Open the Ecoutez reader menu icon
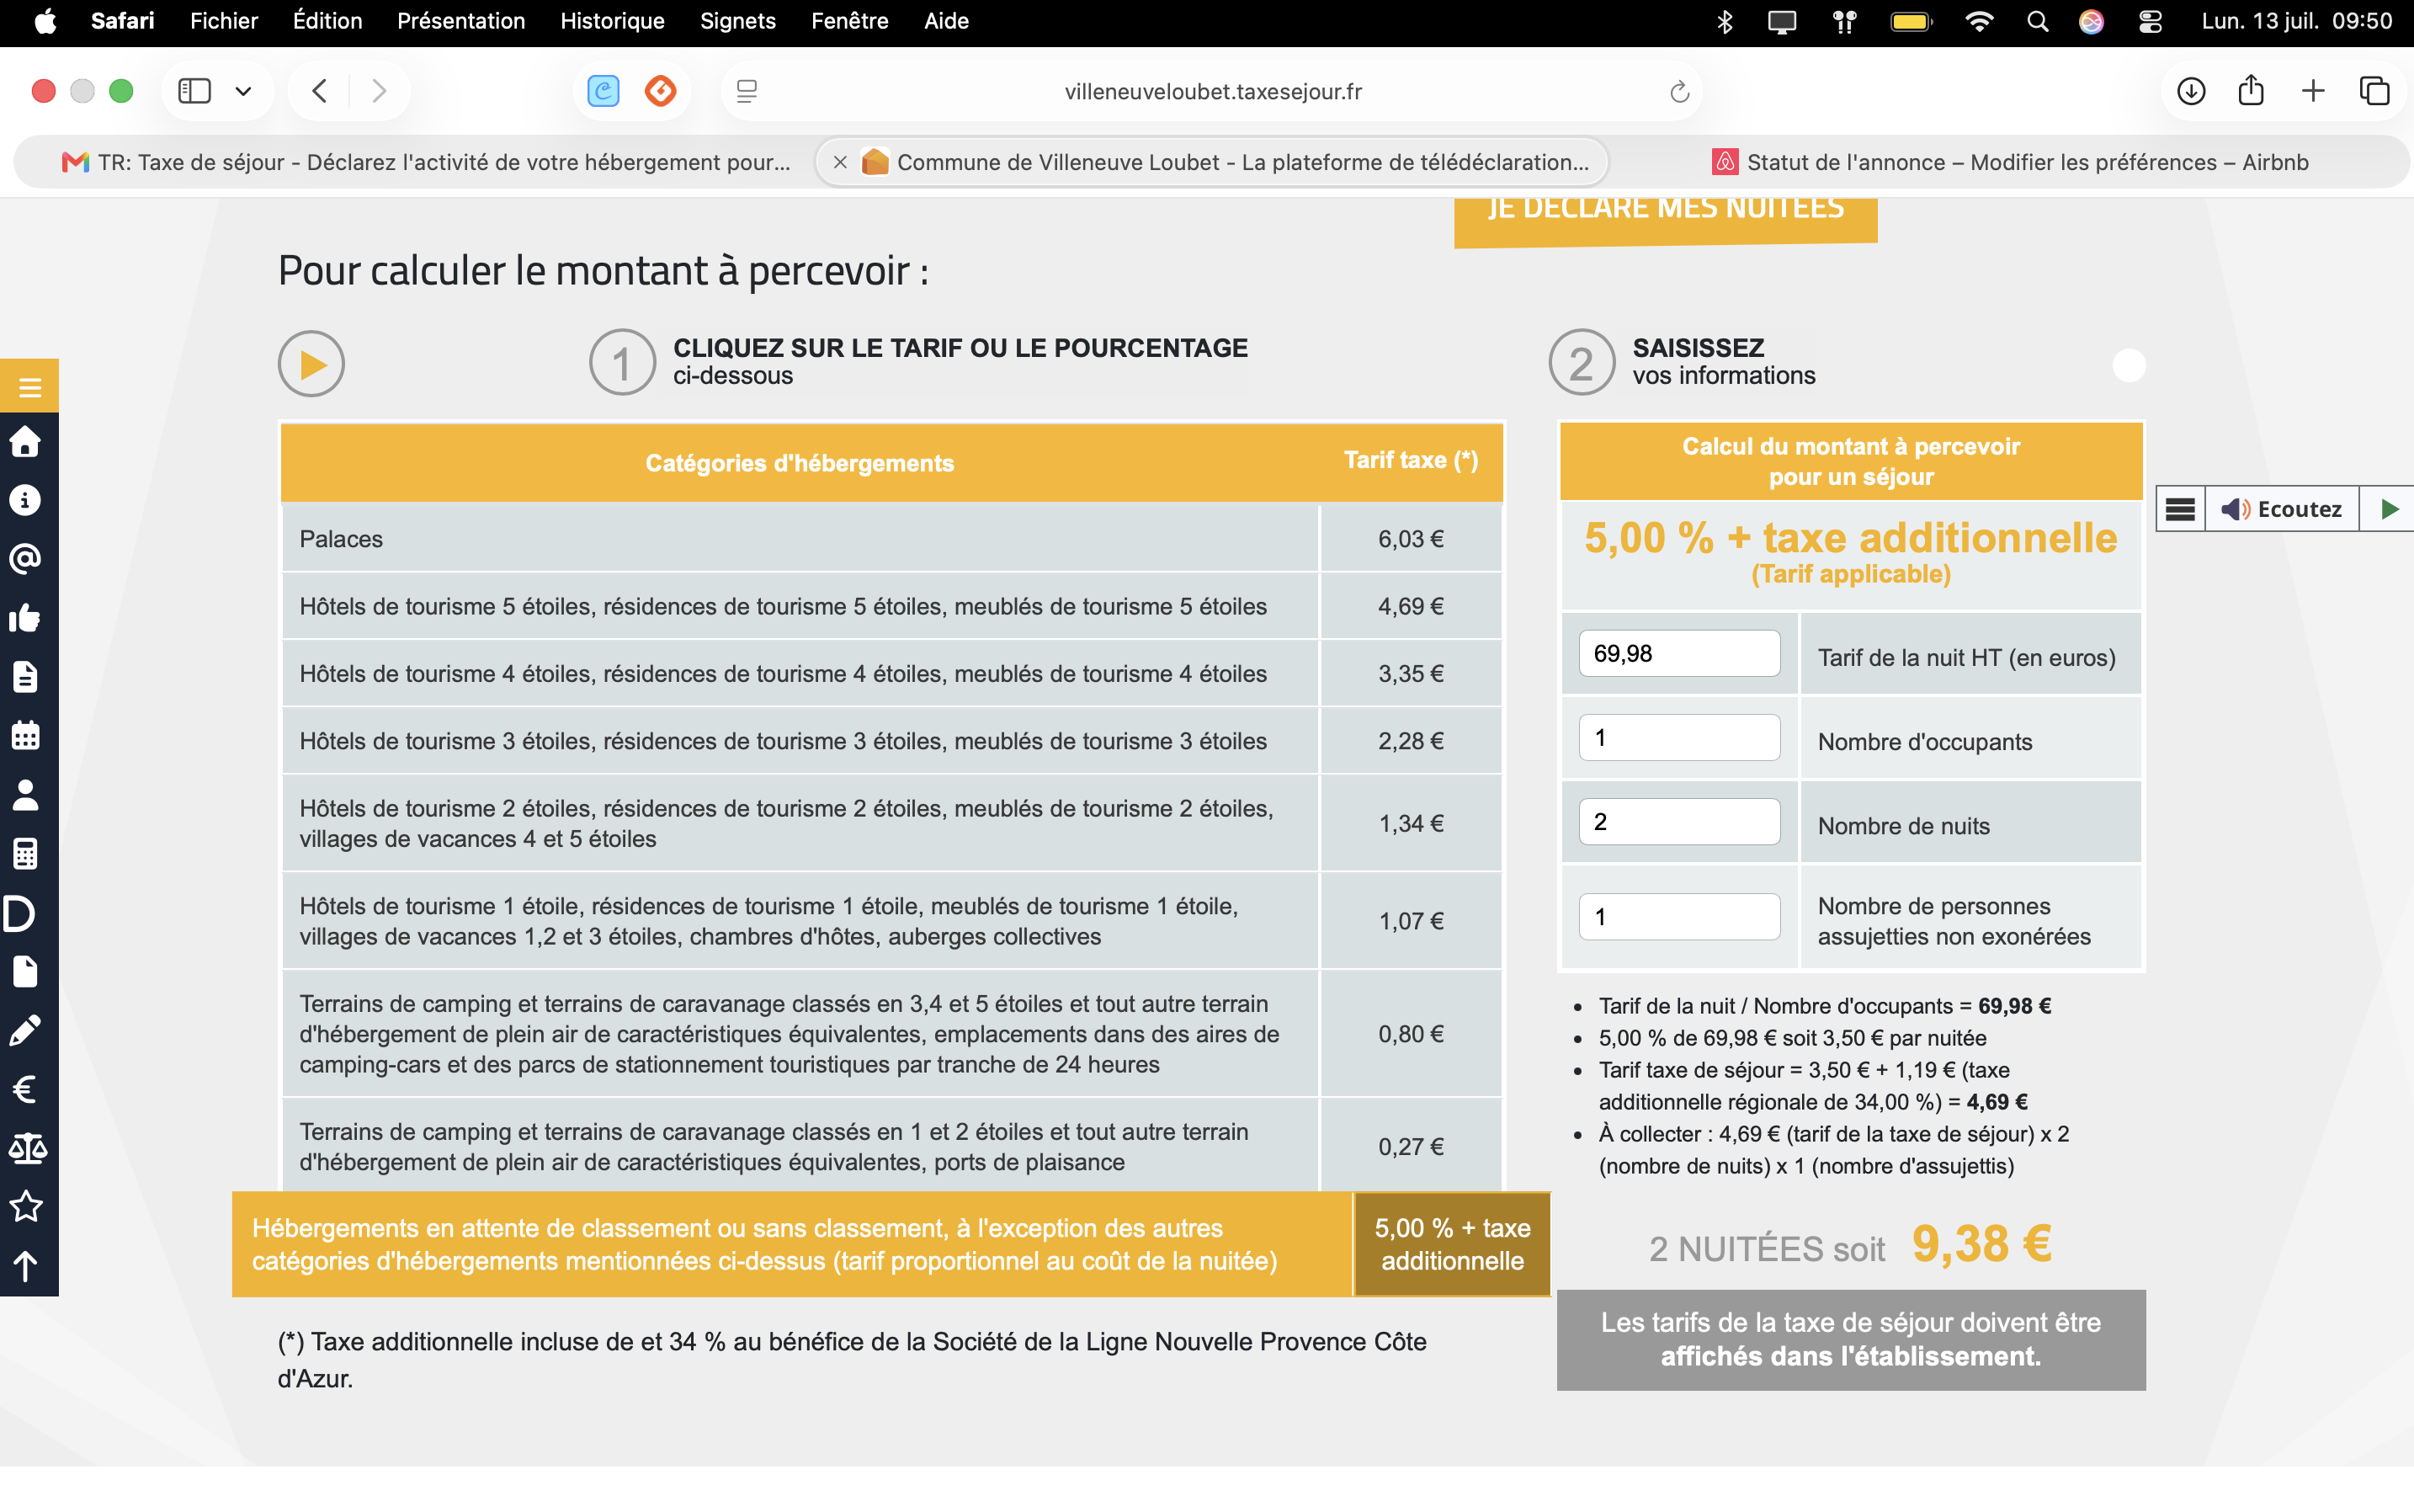This screenshot has width=2414, height=1512. click(x=2180, y=510)
